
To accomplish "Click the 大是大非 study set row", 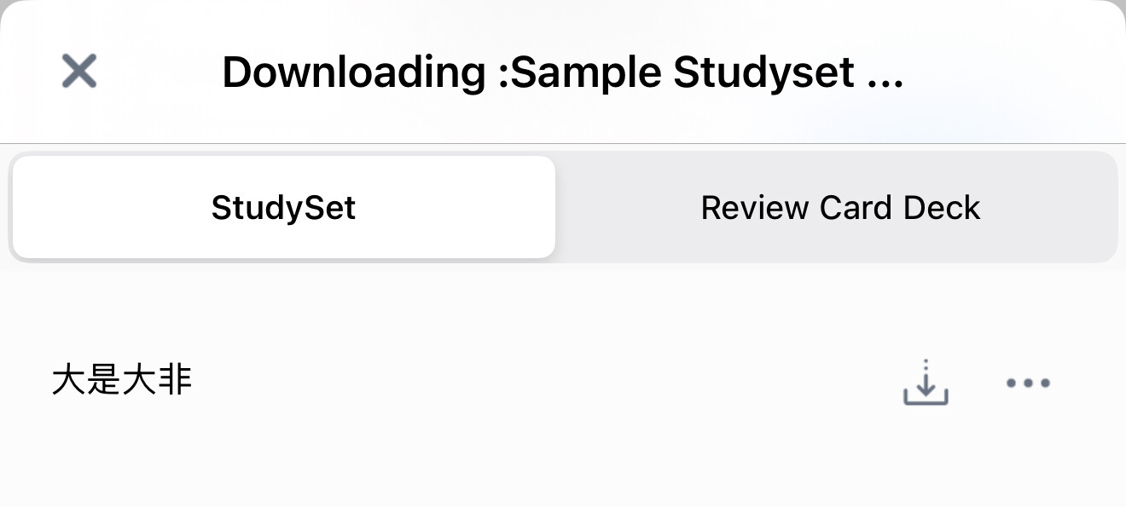I will (563, 381).
